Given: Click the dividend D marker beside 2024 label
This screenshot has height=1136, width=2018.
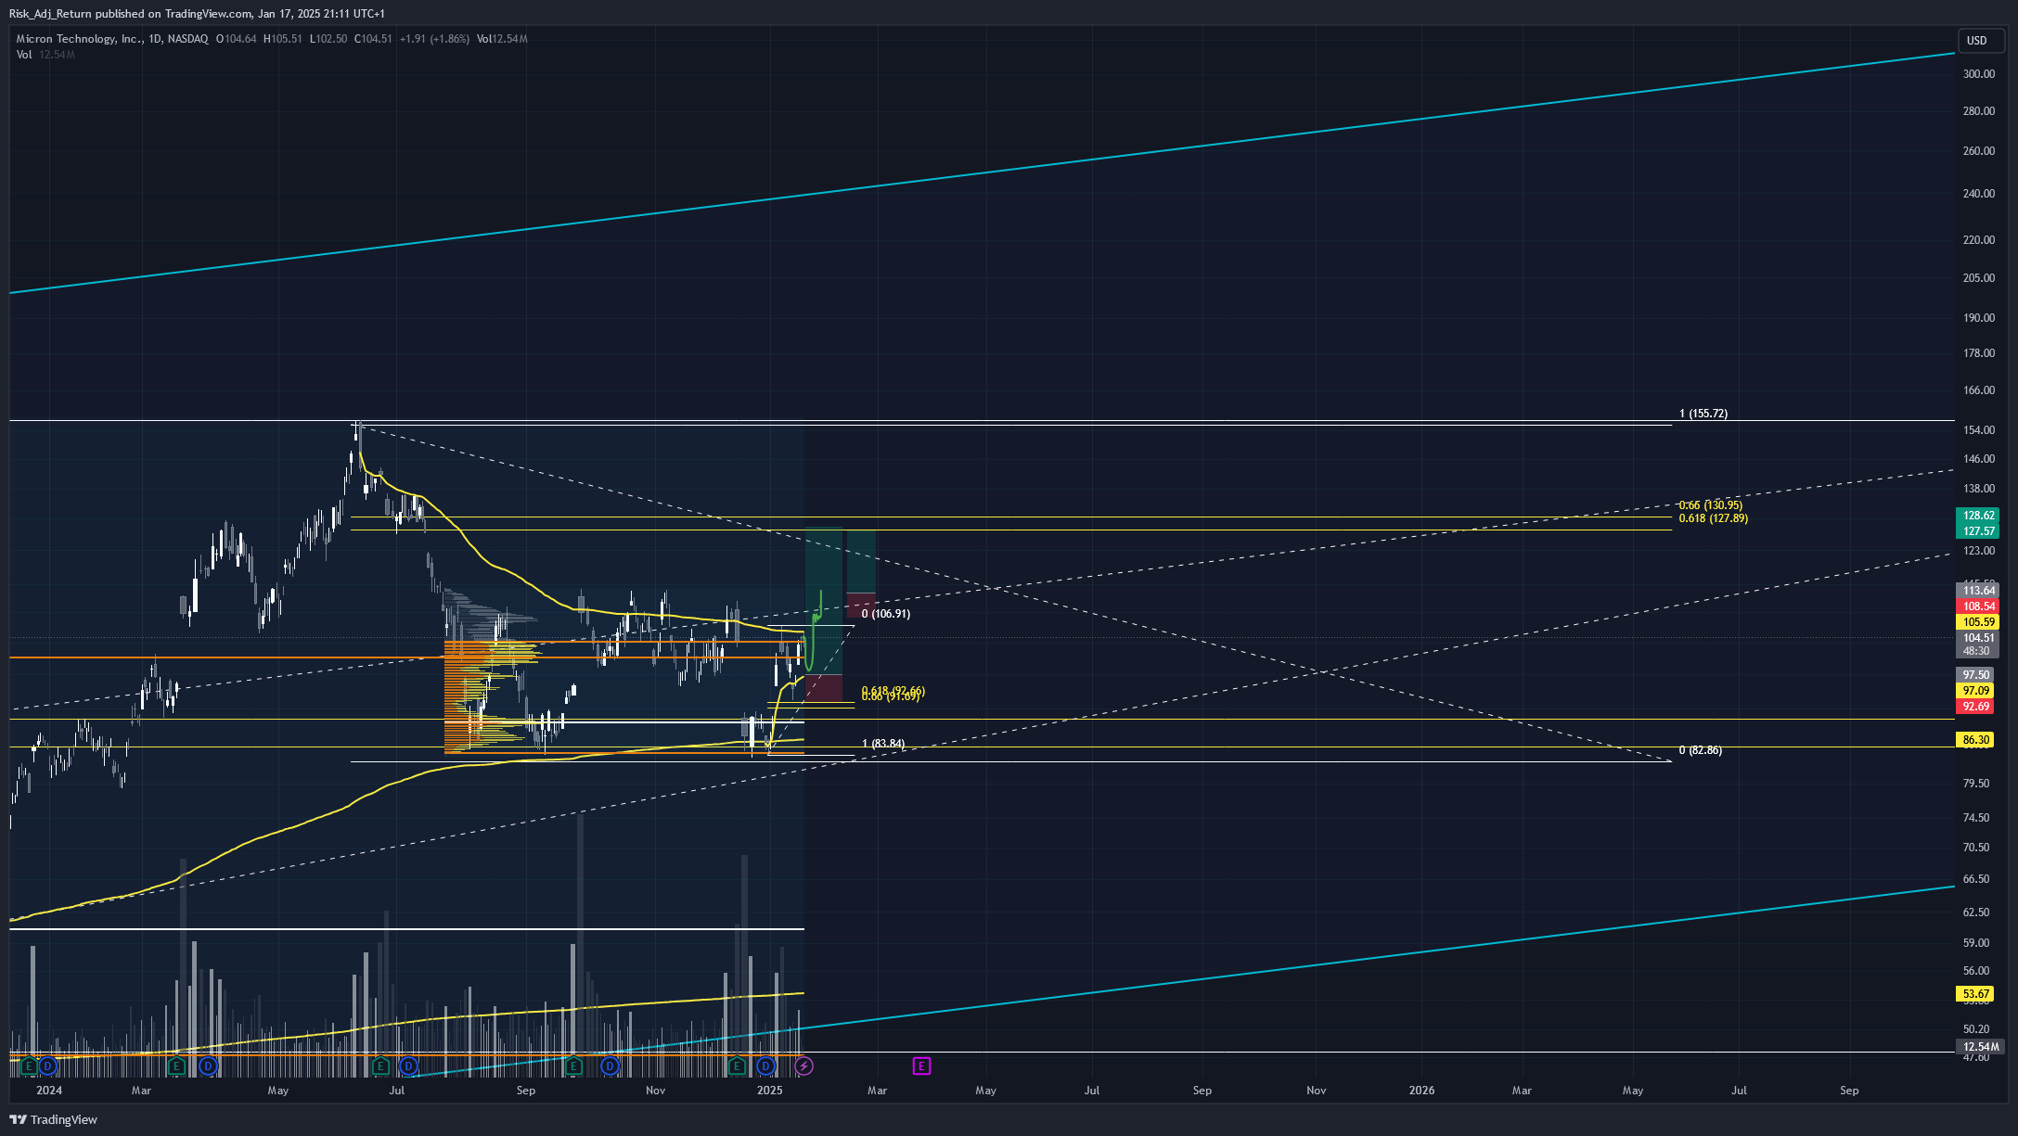Looking at the screenshot, I should point(47,1066).
